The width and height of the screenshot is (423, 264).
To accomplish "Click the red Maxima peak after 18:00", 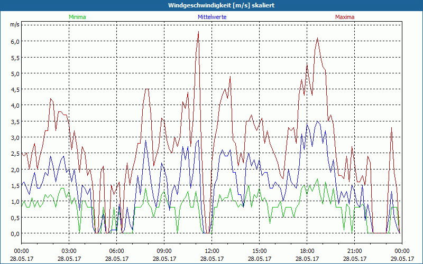I will point(318,38).
